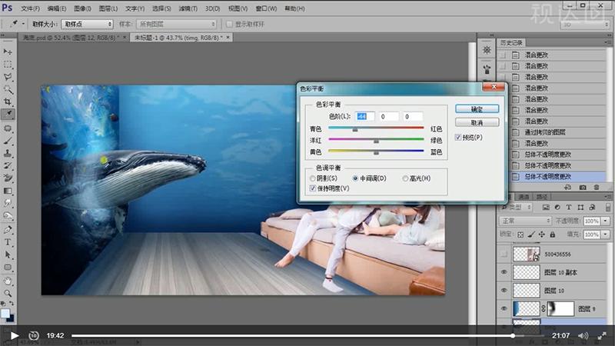Click the rewind 10 seconds button

click(x=34, y=335)
